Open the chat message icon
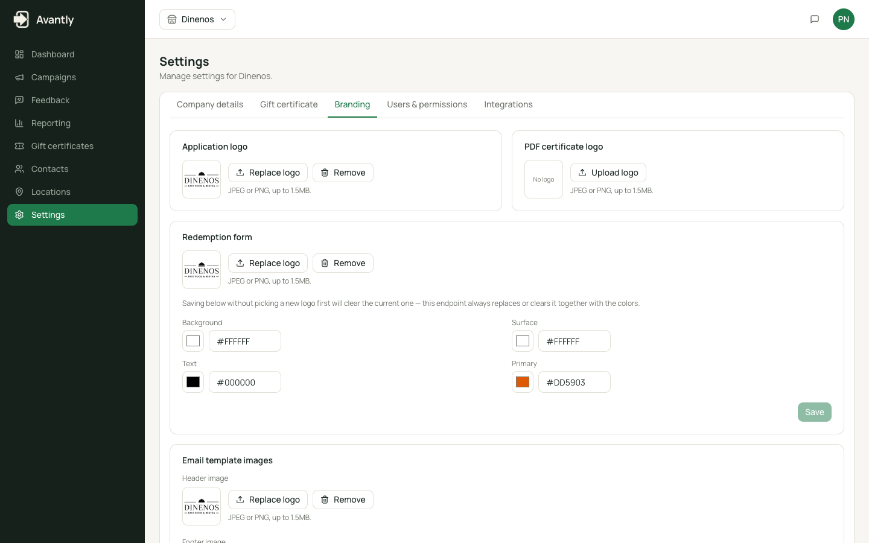The width and height of the screenshot is (869, 543). point(815,19)
